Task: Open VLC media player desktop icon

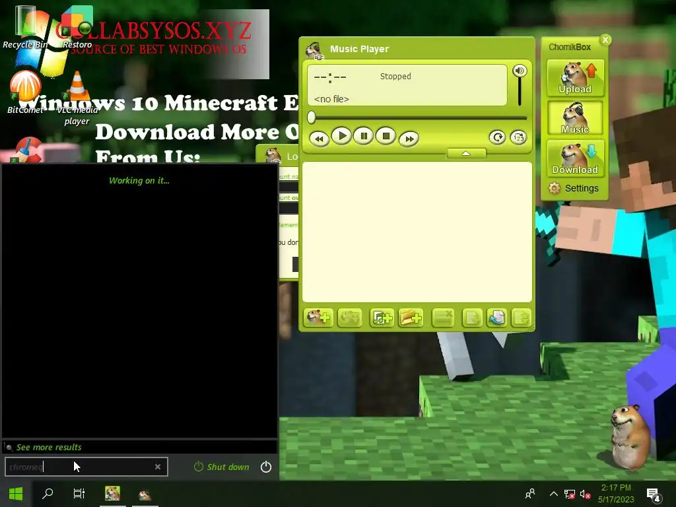Action: click(x=77, y=98)
